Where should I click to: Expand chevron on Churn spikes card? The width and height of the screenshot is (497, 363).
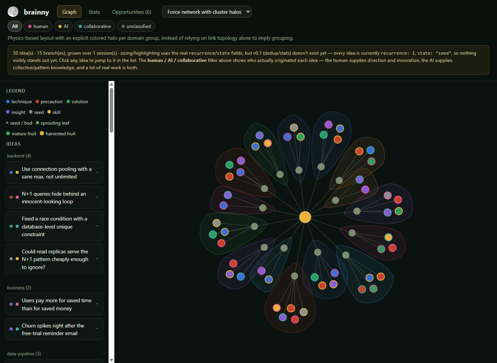point(97,329)
